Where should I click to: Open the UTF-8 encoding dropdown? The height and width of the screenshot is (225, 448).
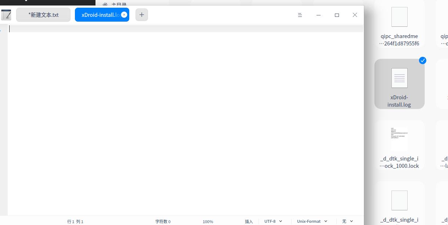273,221
